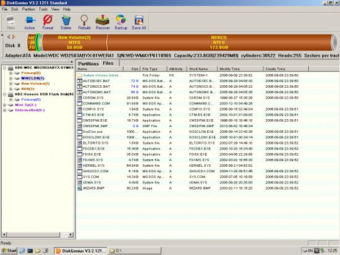
Task: Collapse the HD0 WDC disk node
Action: tap(4, 68)
